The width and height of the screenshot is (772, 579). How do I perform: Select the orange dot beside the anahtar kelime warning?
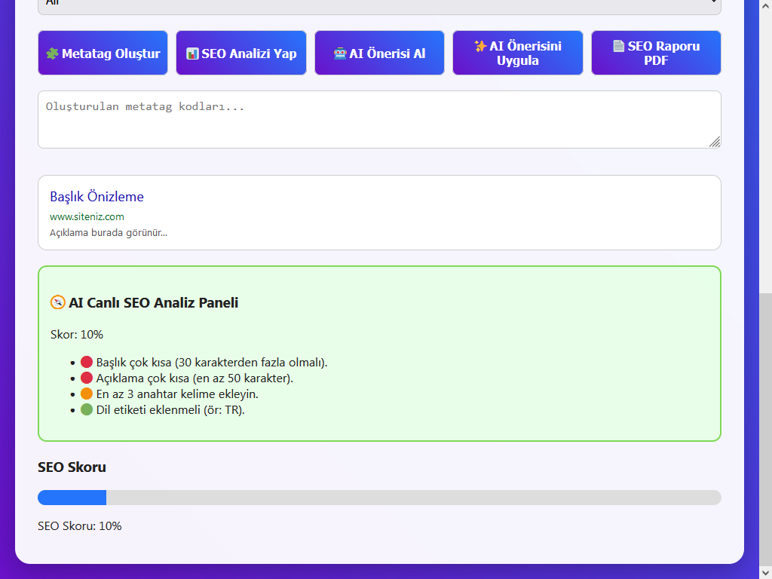pyautogui.click(x=87, y=394)
